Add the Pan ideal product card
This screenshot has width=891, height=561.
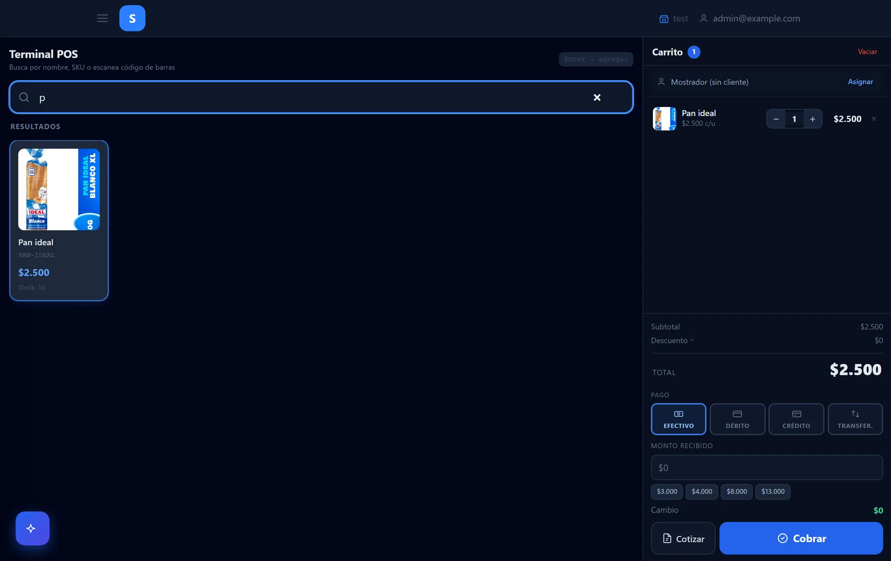coord(59,221)
